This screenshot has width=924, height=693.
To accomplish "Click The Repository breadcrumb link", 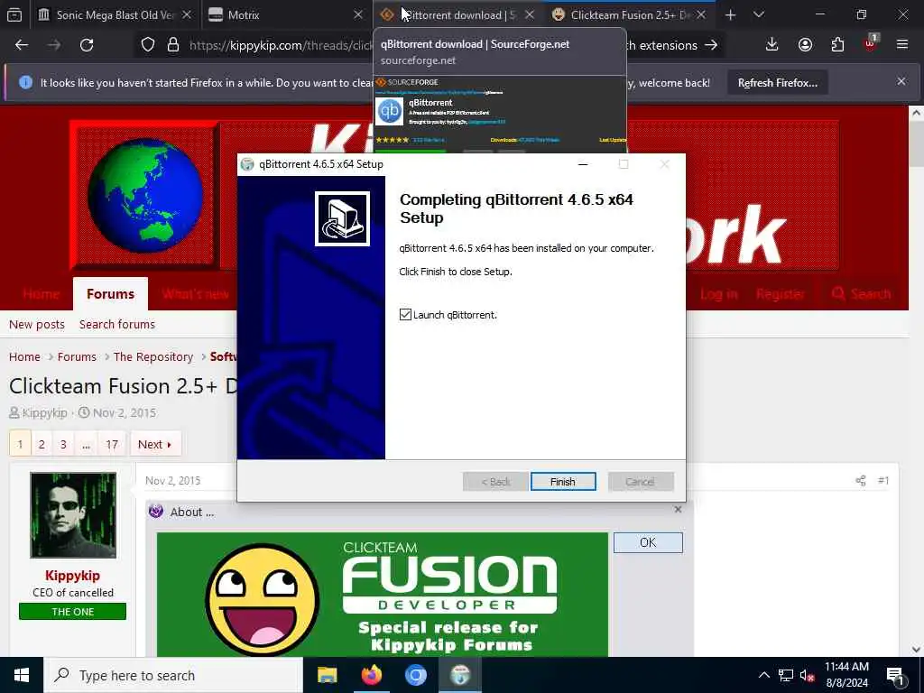I will pos(153,357).
